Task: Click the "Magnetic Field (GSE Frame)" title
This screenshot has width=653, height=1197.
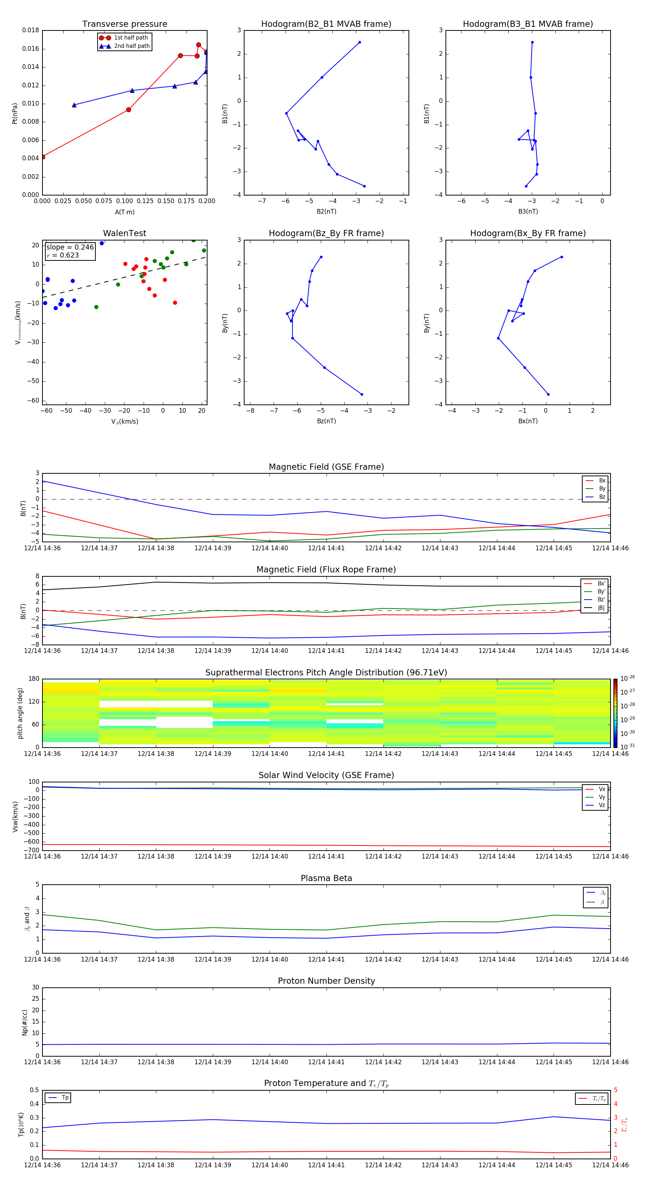Action: [x=326, y=467]
